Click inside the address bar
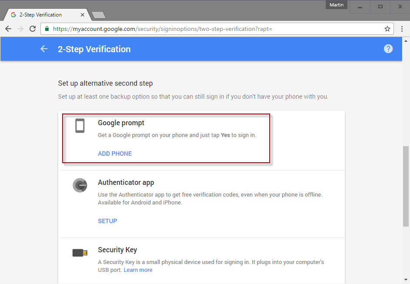Viewport: 410px width, 284px height. 174,29
